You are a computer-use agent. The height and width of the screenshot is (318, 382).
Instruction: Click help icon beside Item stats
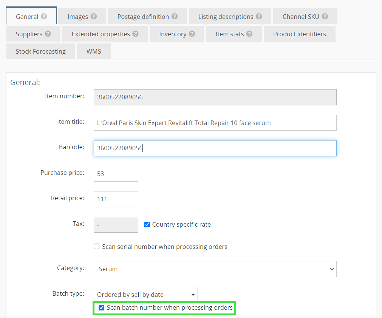tap(249, 34)
